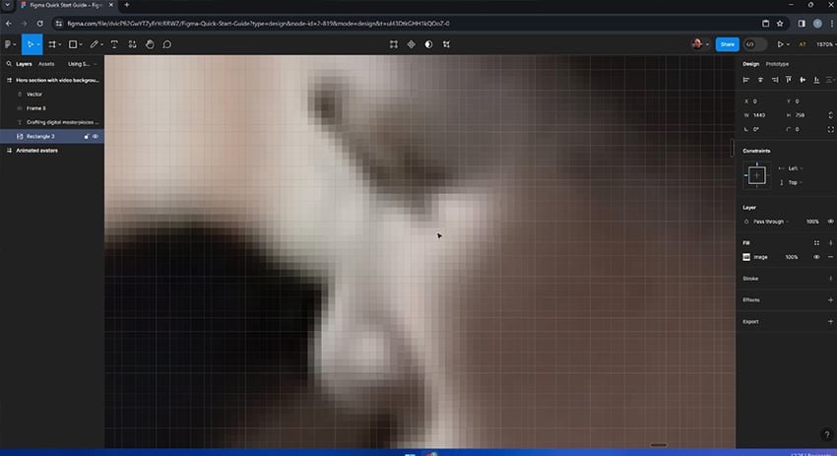Switch to the Design tab

(x=750, y=64)
